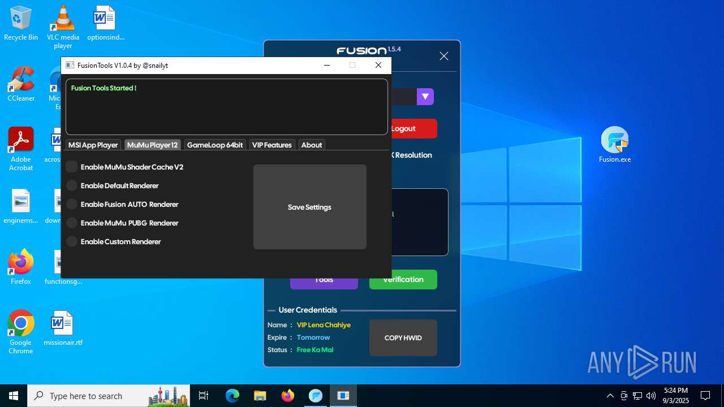Viewport: 724px width, 407px height.
Task: Select Enable MuMu PUBG Renderer option
Action: (x=72, y=223)
